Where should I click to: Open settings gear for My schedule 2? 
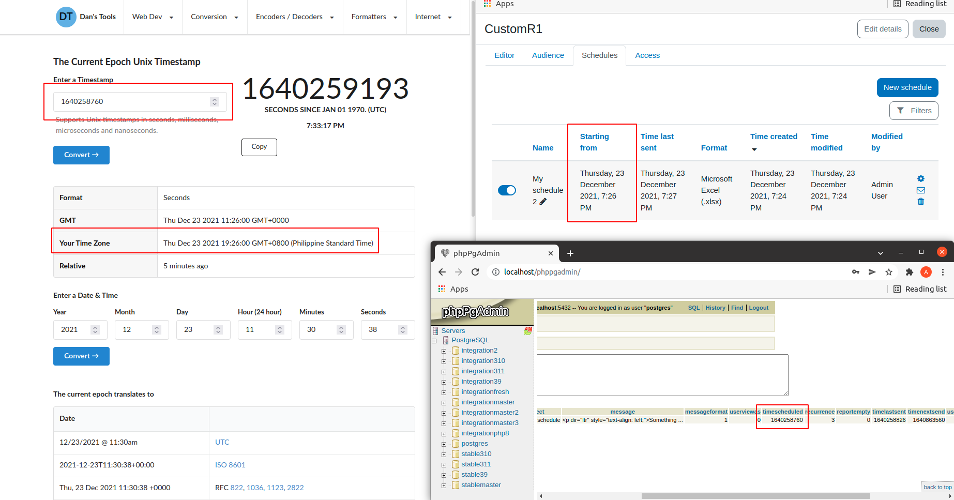click(921, 179)
